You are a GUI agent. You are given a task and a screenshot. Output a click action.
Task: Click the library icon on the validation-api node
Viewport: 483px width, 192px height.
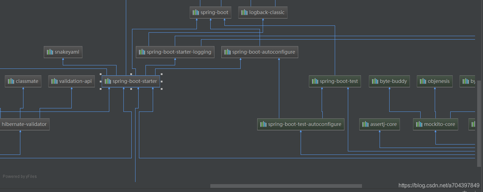tap(54, 82)
